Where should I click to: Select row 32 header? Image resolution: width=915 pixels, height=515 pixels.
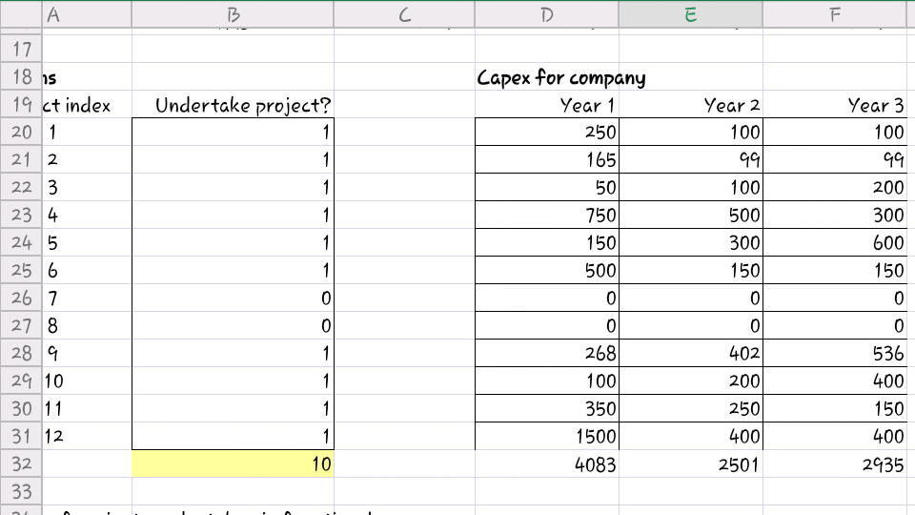[x=21, y=463]
